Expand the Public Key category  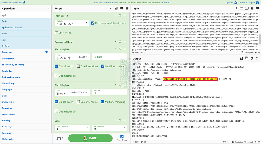click(25, 71)
